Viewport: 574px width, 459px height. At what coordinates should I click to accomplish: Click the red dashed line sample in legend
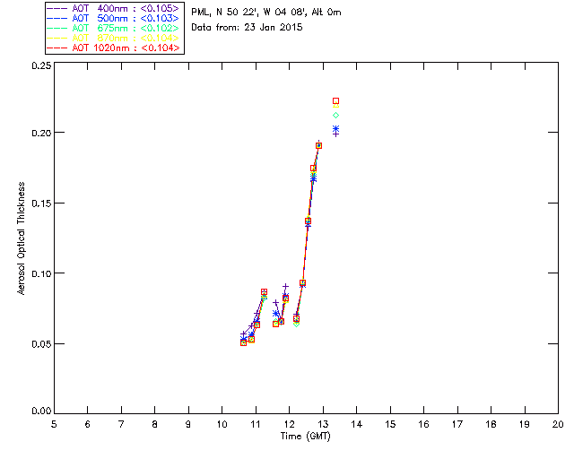[57, 48]
